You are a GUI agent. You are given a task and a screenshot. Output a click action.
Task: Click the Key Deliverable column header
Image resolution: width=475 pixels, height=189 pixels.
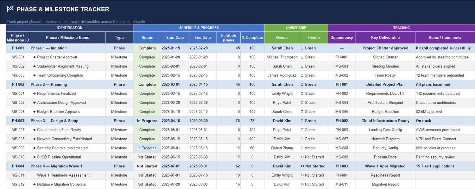click(385, 37)
